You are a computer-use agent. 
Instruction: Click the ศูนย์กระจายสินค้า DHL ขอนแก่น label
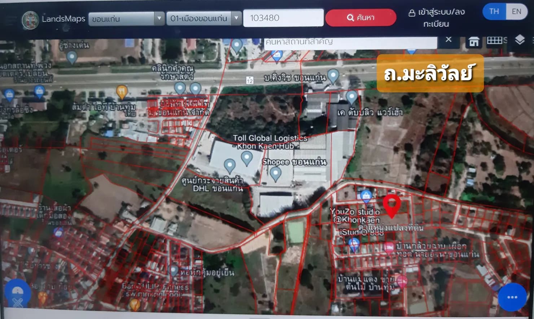[x=213, y=184]
